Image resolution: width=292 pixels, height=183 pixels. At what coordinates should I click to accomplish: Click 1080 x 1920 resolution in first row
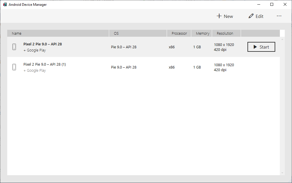224,45
